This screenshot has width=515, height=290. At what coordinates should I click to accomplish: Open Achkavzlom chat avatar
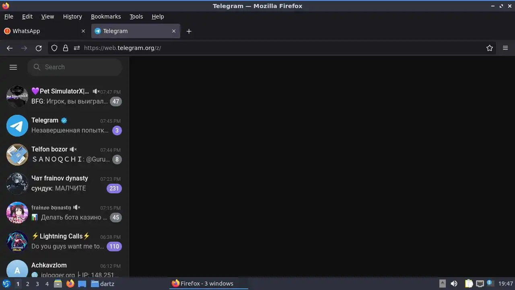click(17, 269)
